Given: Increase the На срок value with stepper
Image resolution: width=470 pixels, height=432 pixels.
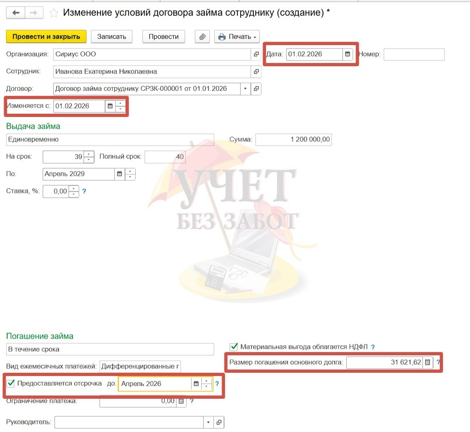Looking at the screenshot, I should pos(89,154).
